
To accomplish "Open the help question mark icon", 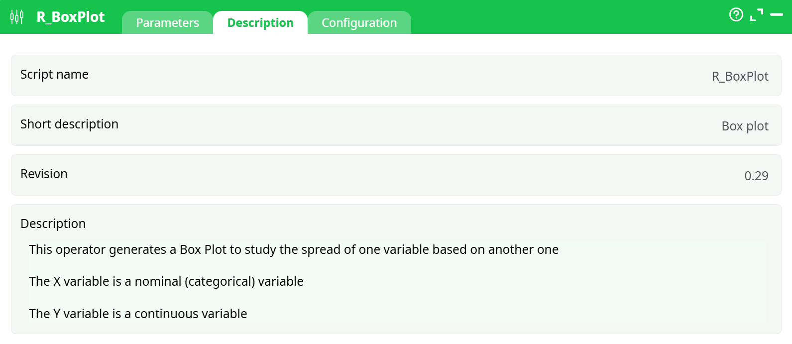I will [736, 15].
